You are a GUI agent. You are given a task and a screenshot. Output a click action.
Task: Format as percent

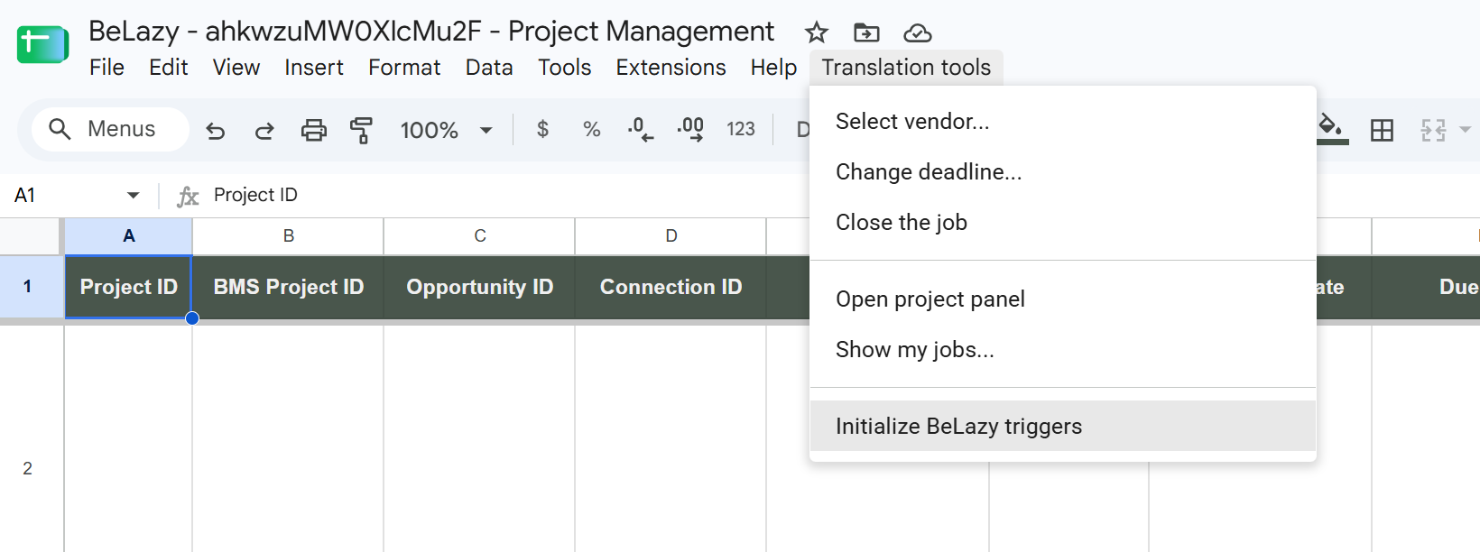coord(592,130)
